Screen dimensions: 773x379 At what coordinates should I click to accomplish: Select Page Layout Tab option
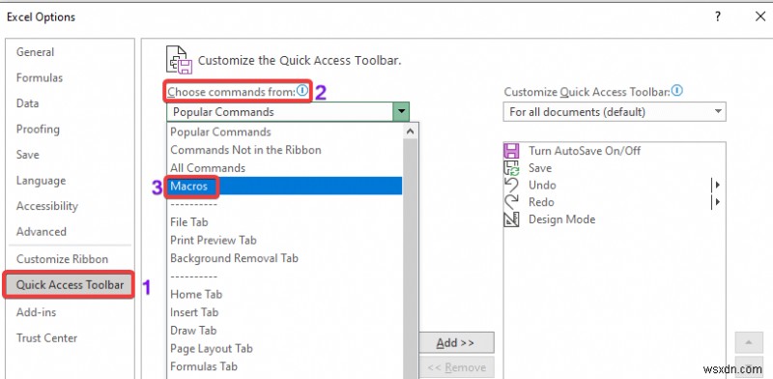[x=212, y=348]
